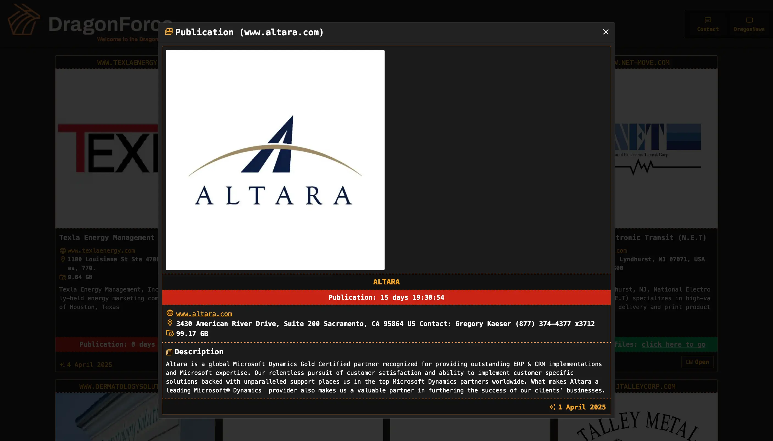Click the Open button on N.E.T card
Screen dimensions: 773x441
pyautogui.click(x=697, y=362)
